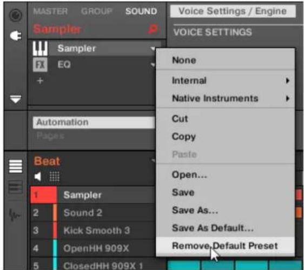Click the Beat group name
Screen dimensions: 304x270
47,161
